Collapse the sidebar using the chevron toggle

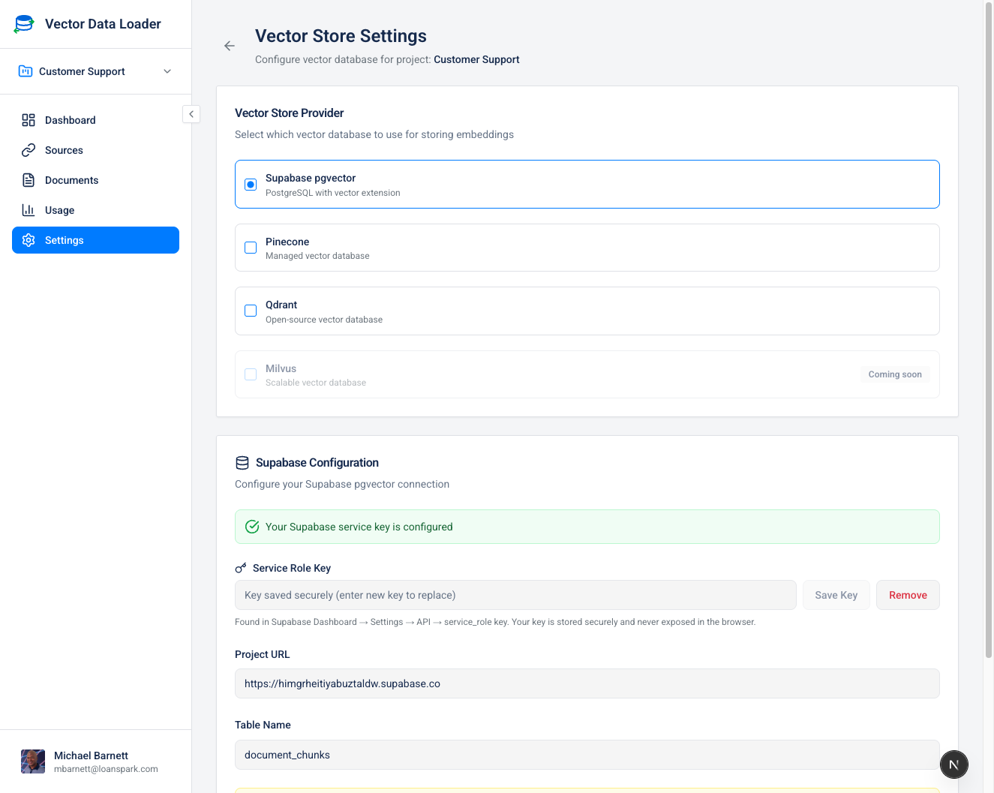(191, 114)
